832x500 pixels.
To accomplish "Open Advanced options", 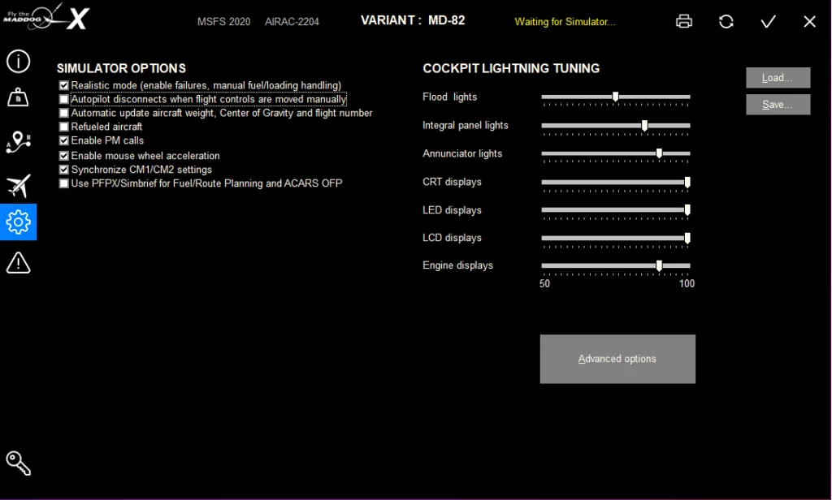I will (x=617, y=359).
